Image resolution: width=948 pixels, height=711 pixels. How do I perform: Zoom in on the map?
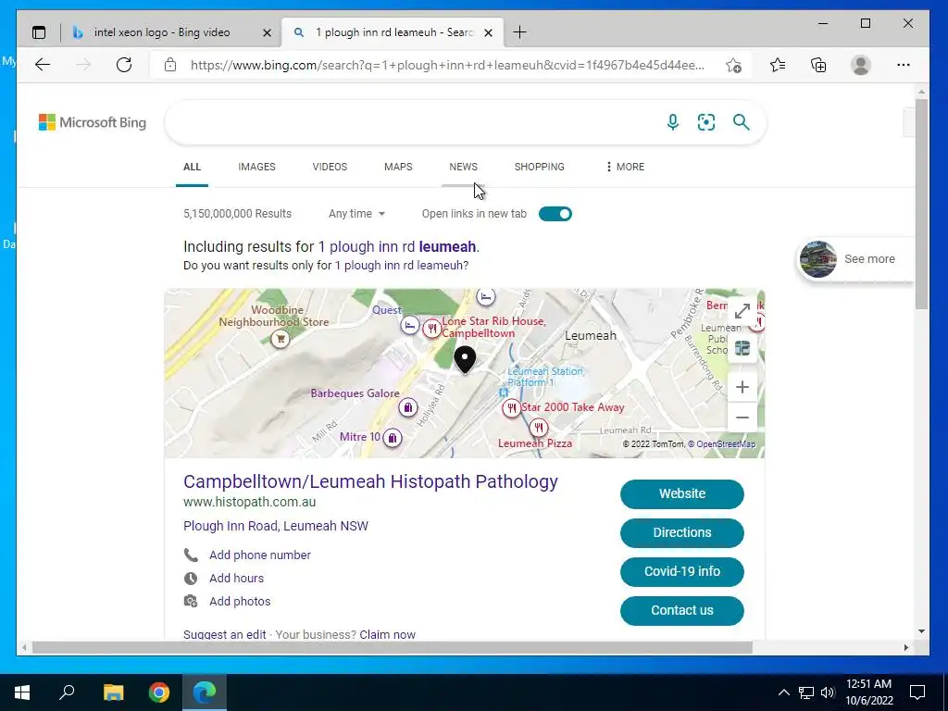click(x=742, y=387)
